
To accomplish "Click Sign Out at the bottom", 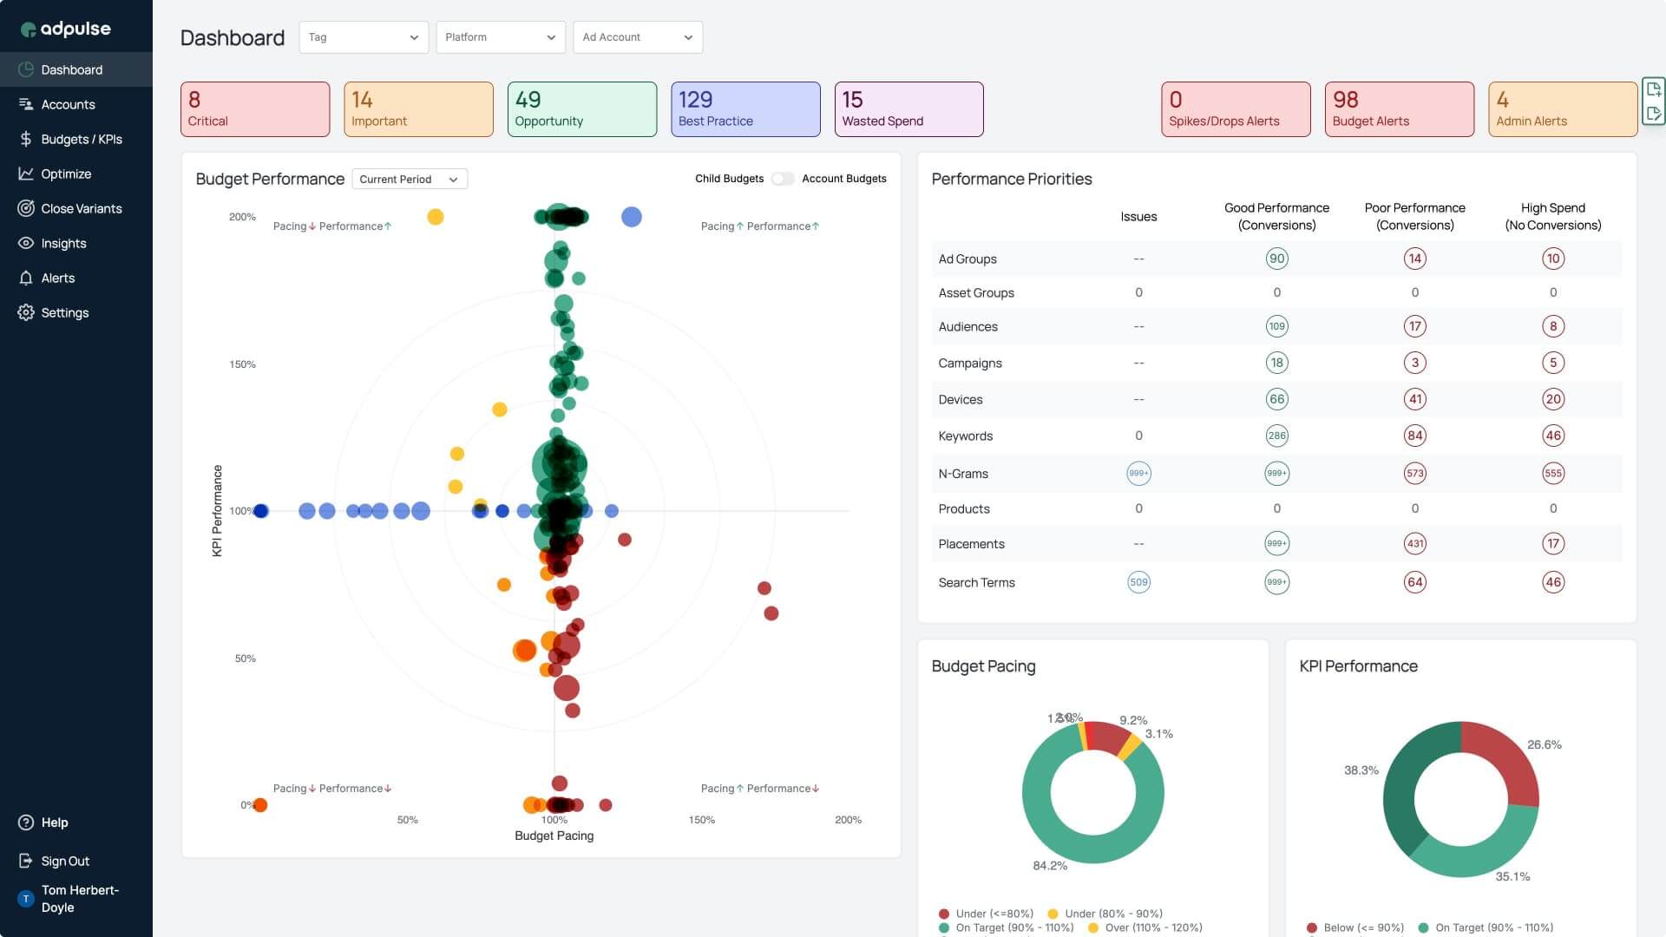I will pyautogui.click(x=65, y=861).
